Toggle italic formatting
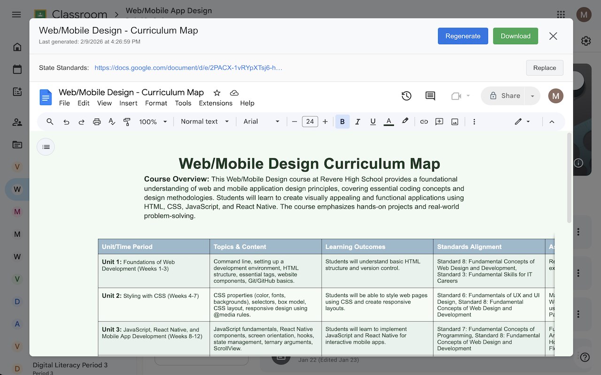 pyautogui.click(x=358, y=121)
